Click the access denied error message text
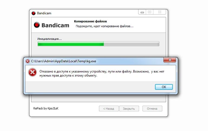The height and width of the screenshot is (131, 208). click(102, 74)
